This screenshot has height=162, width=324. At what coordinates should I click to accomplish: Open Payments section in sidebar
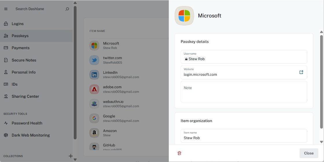tap(21, 48)
